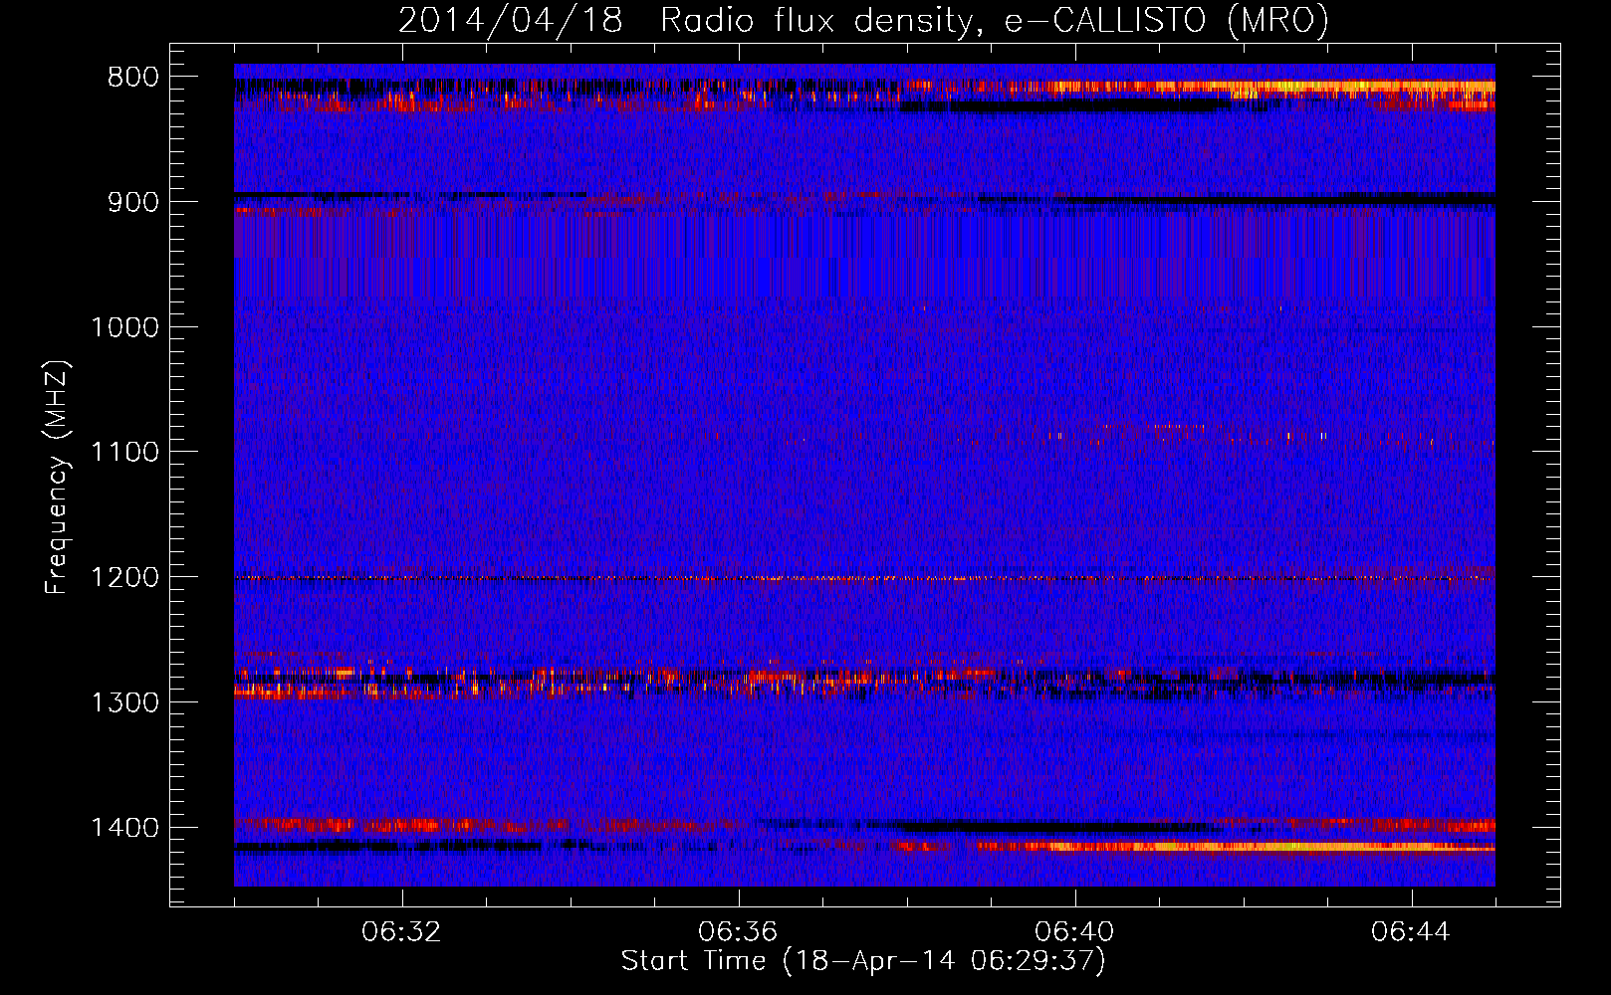Click the 06:40 time tick label
1611x995 pixels.
coord(1074,932)
